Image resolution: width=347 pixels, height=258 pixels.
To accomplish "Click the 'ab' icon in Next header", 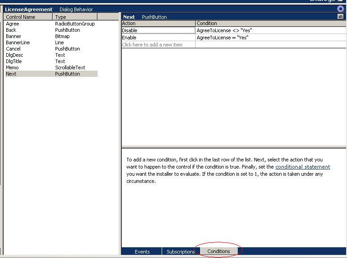I will coord(340,17).
